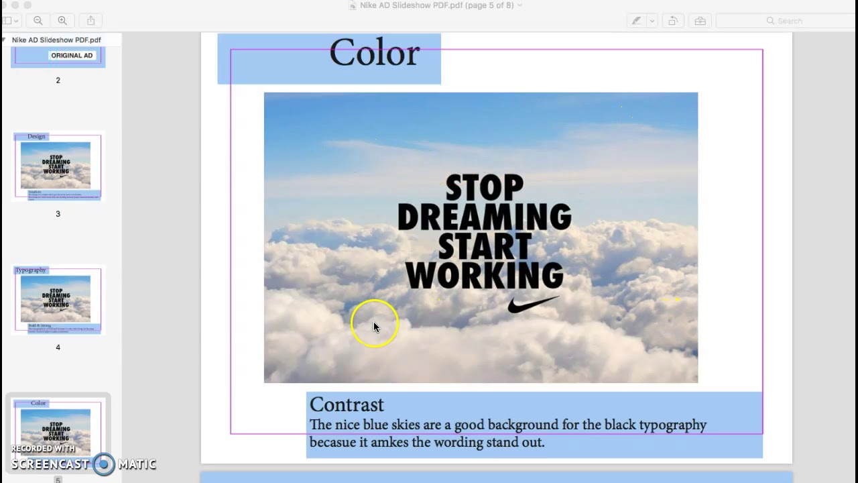Select page 2 thumbnail ORIGINAL AD
This screenshot has height=483, width=858.
58,56
